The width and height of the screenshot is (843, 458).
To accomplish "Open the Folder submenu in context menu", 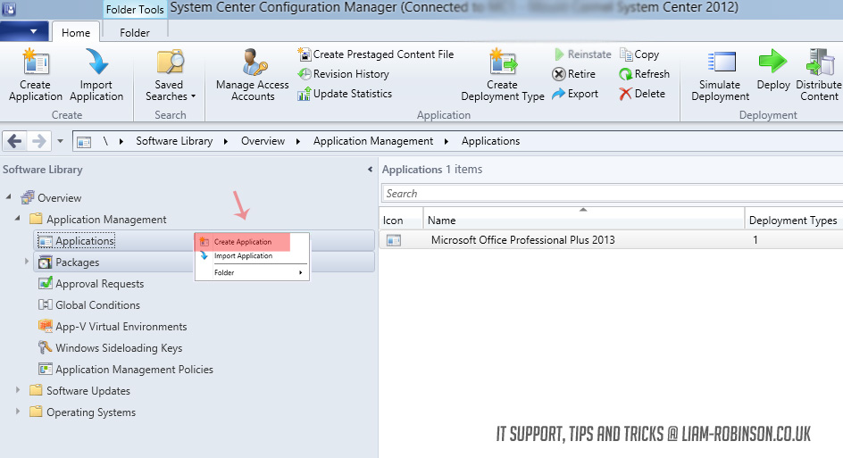I will [252, 272].
